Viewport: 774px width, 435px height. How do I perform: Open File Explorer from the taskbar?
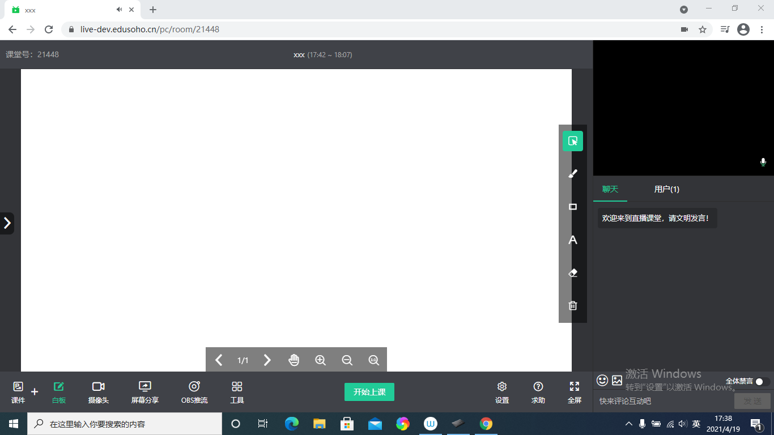click(320, 424)
